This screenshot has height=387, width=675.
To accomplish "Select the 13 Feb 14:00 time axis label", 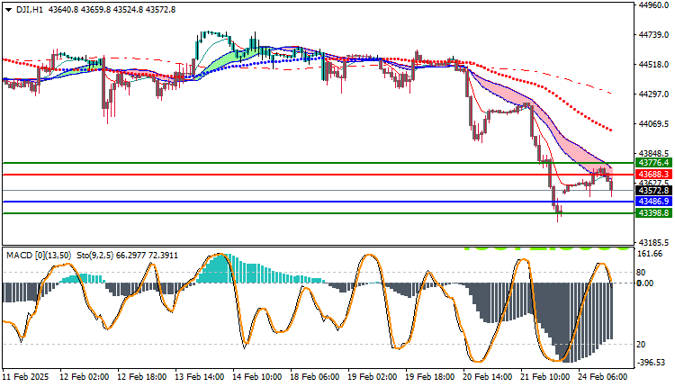I will 199,377.
